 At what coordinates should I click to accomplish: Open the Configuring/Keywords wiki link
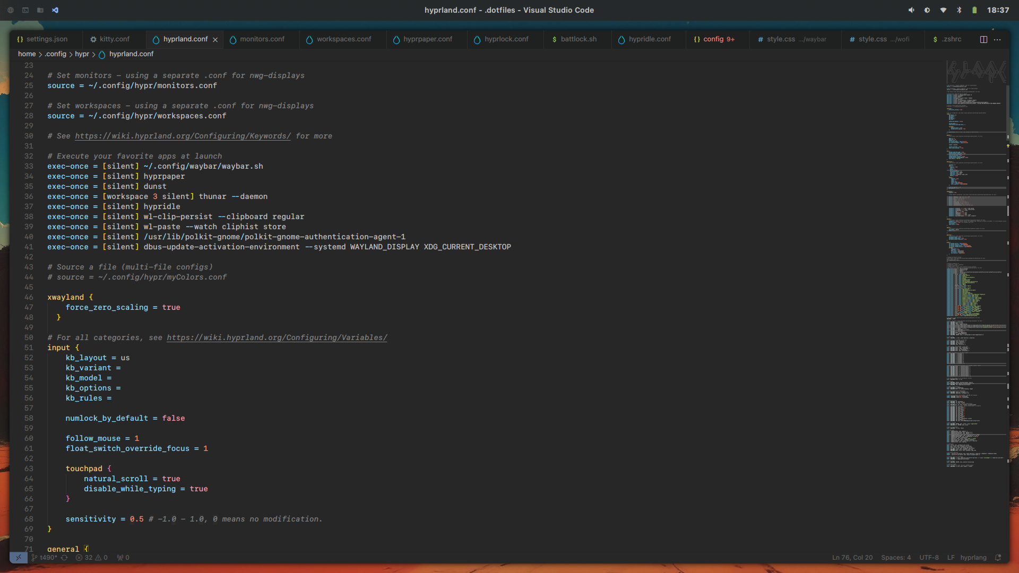tap(183, 136)
